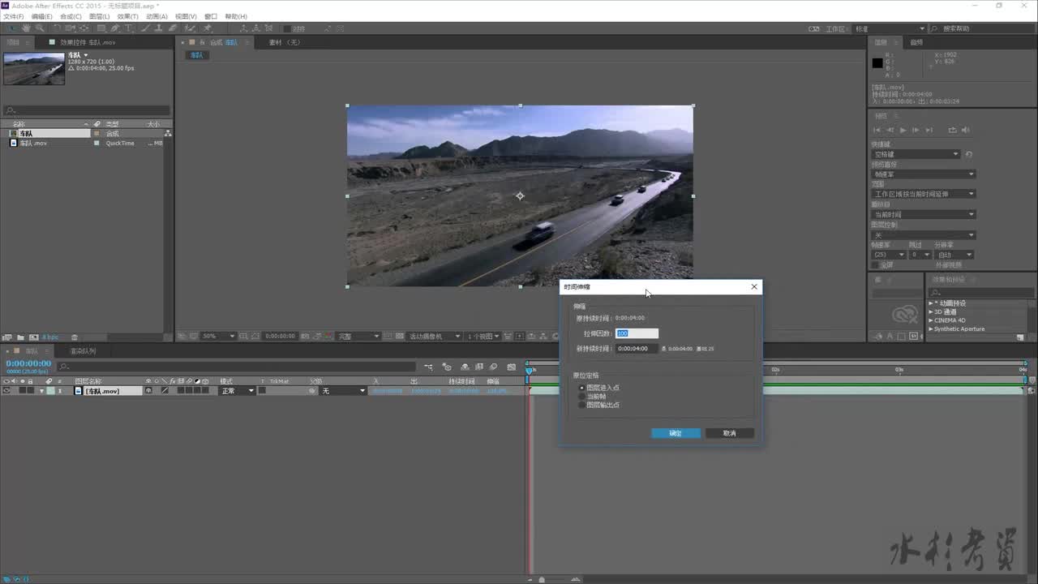Toggle visibility eye of 车队.mov layer
This screenshot has height=584, width=1038.
[6, 391]
